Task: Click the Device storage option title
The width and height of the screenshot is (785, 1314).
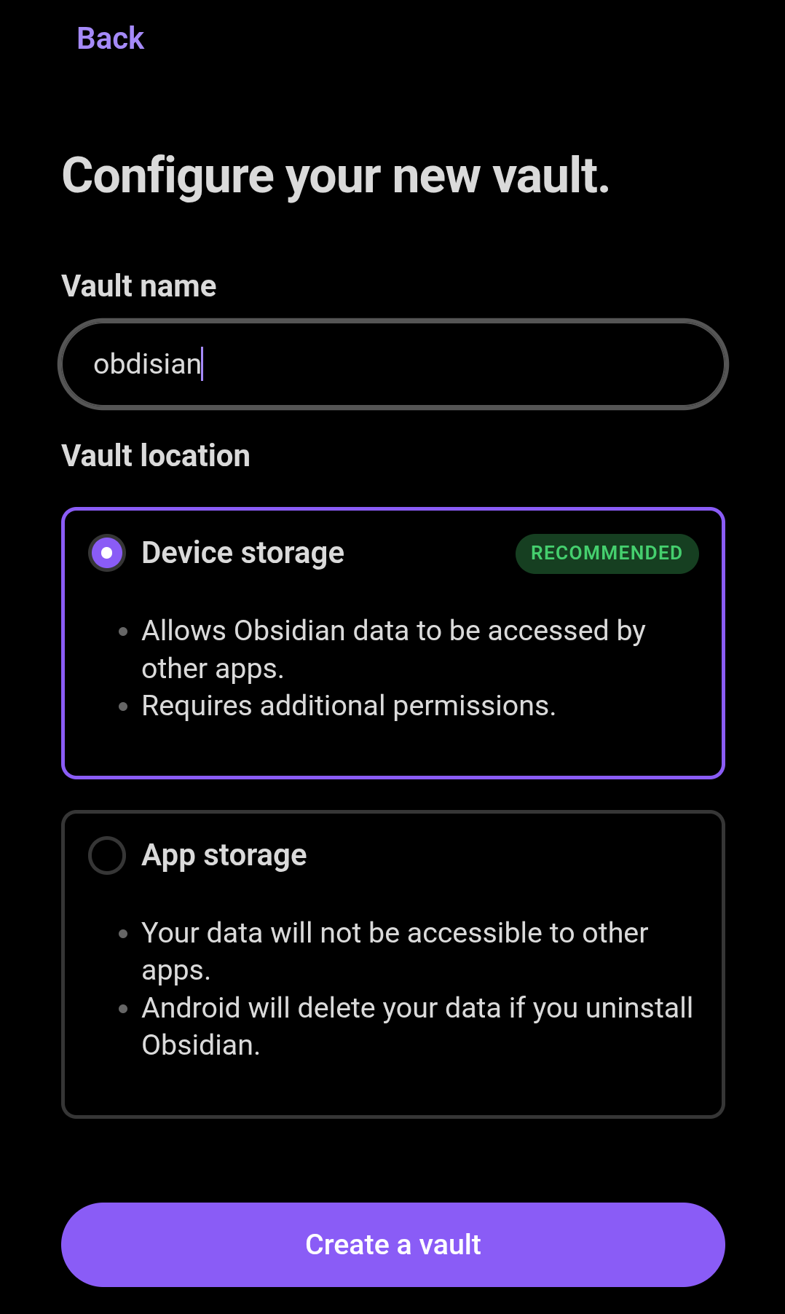Action: pyautogui.click(x=242, y=553)
